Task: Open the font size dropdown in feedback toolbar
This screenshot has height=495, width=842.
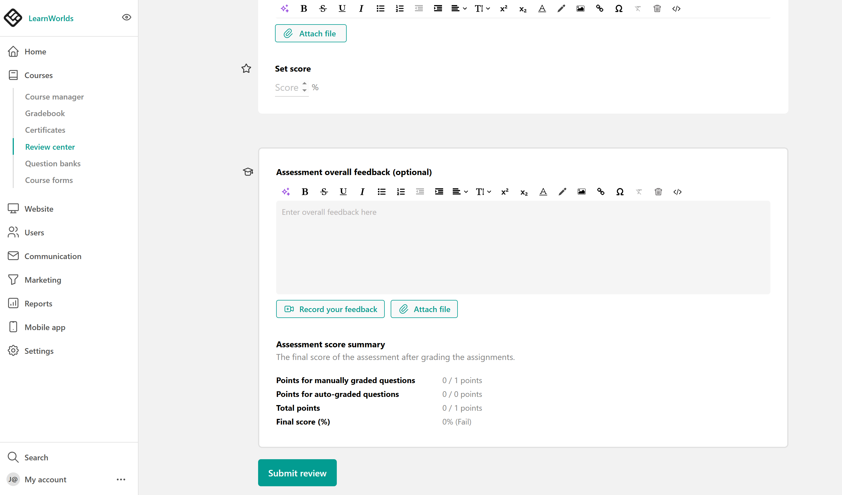Action: point(483,192)
